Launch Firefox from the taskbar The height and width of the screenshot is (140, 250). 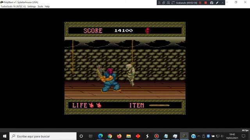[119, 136]
